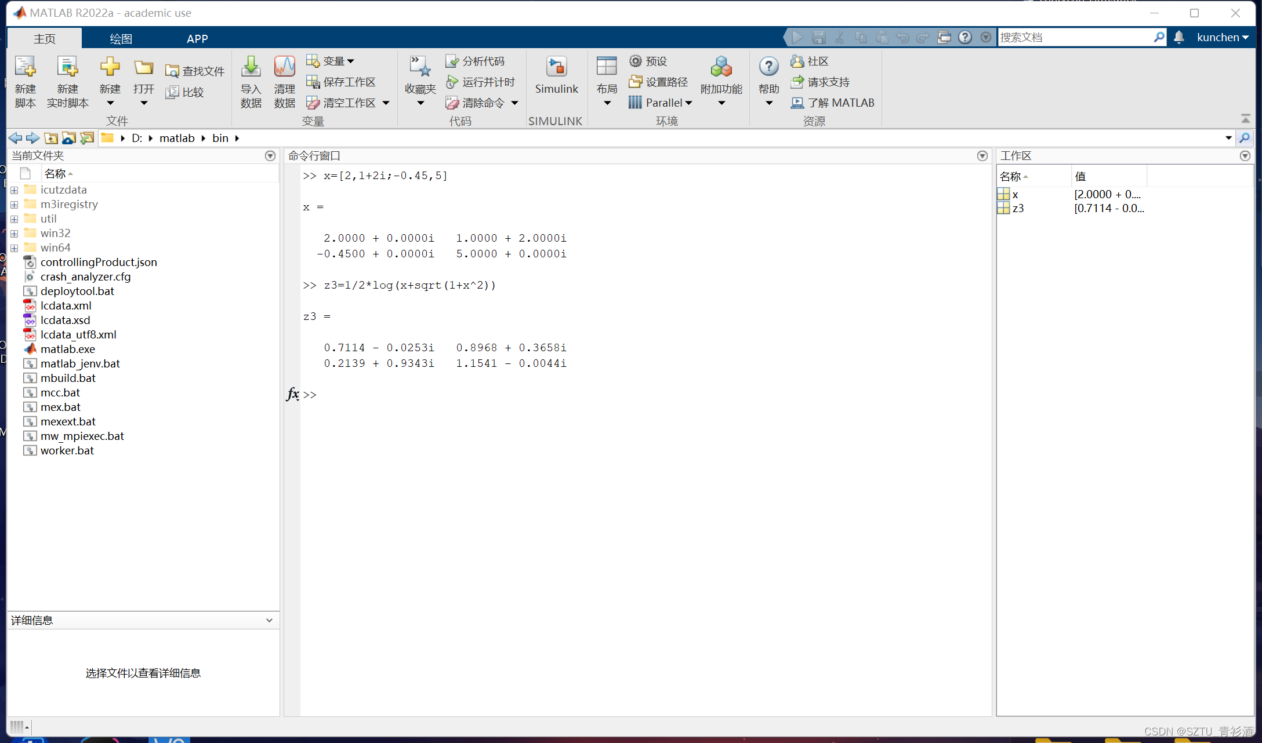Open the kunchen account dropdown
This screenshot has height=743, width=1262.
(1223, 37)
